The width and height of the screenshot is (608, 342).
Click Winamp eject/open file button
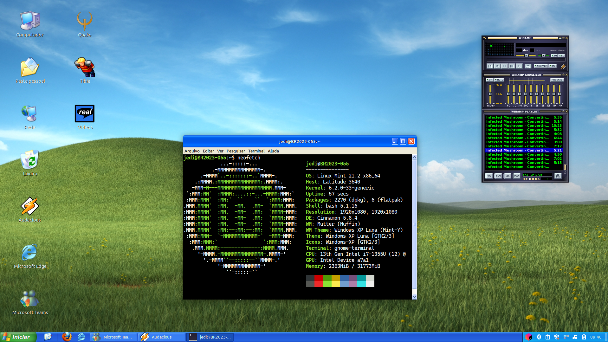(x=528, y=66)
